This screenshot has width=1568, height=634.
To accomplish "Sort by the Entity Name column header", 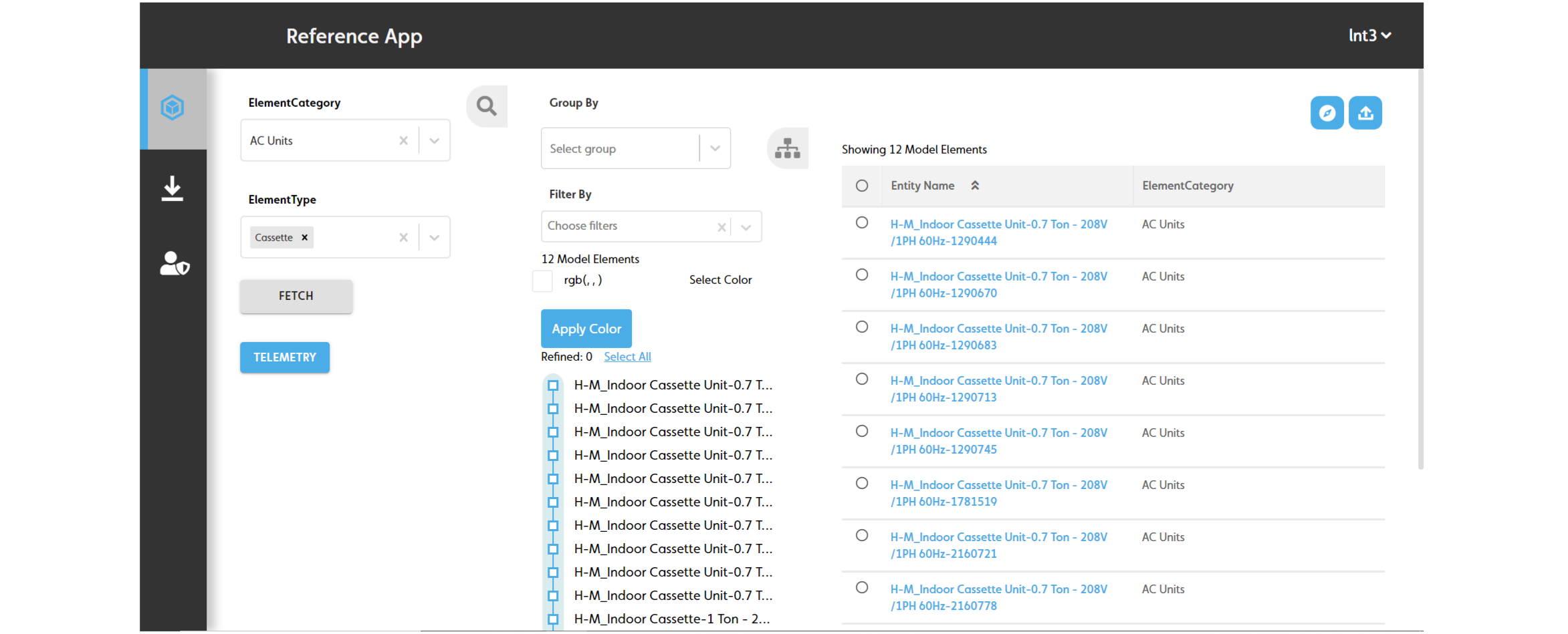I will pos(922,186).
